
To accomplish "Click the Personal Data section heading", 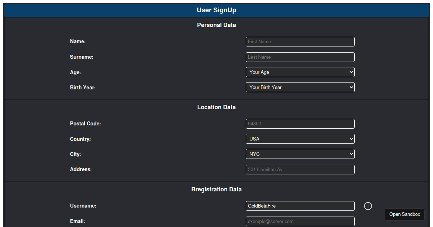I will click(x=216, y=25).
